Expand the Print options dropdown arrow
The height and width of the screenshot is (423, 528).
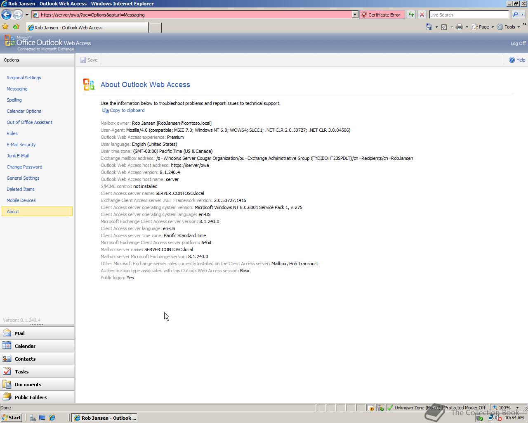(x=467, y=27)
